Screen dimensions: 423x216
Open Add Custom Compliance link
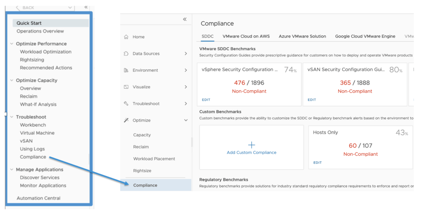(251, 153)
